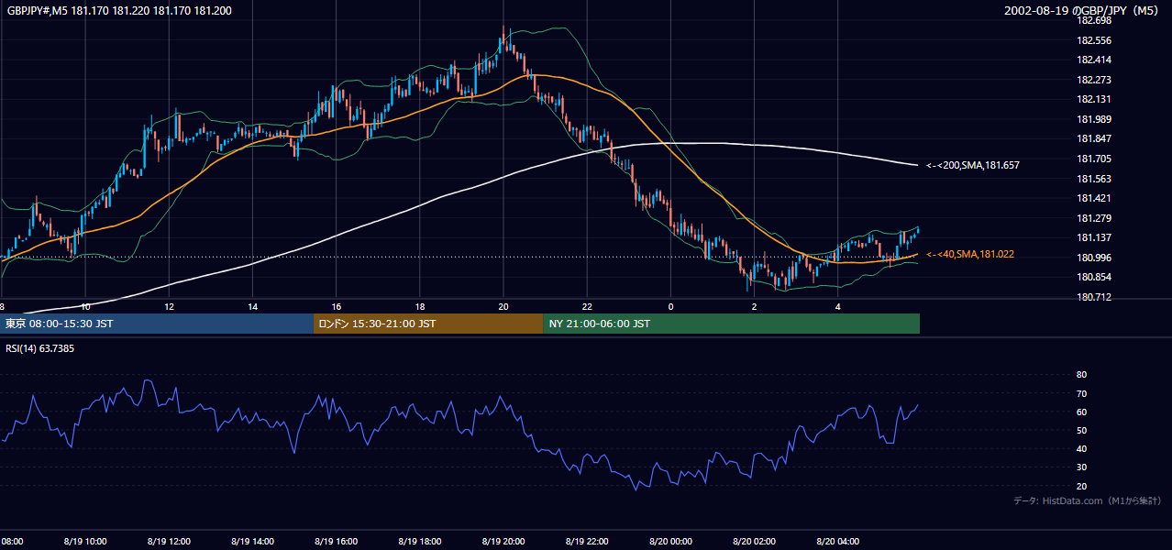Click hour label 16 under price chart
This screenshot has width=1172, height=550.
[x=337, y=306]
